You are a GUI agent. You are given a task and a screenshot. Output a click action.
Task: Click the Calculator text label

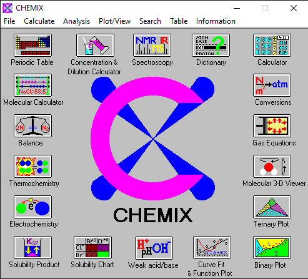click(x=272, y=62)
